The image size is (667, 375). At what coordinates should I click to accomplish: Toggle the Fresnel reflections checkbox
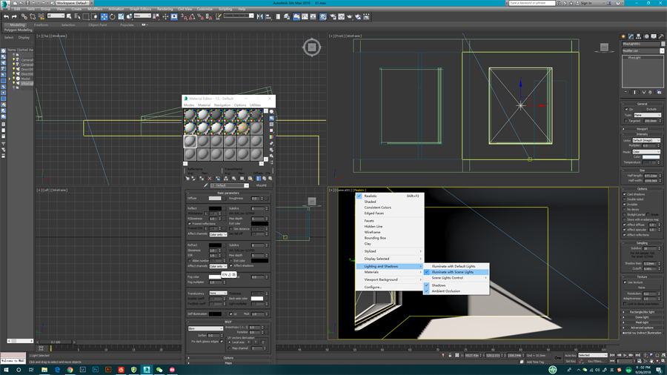click(190, 224)
